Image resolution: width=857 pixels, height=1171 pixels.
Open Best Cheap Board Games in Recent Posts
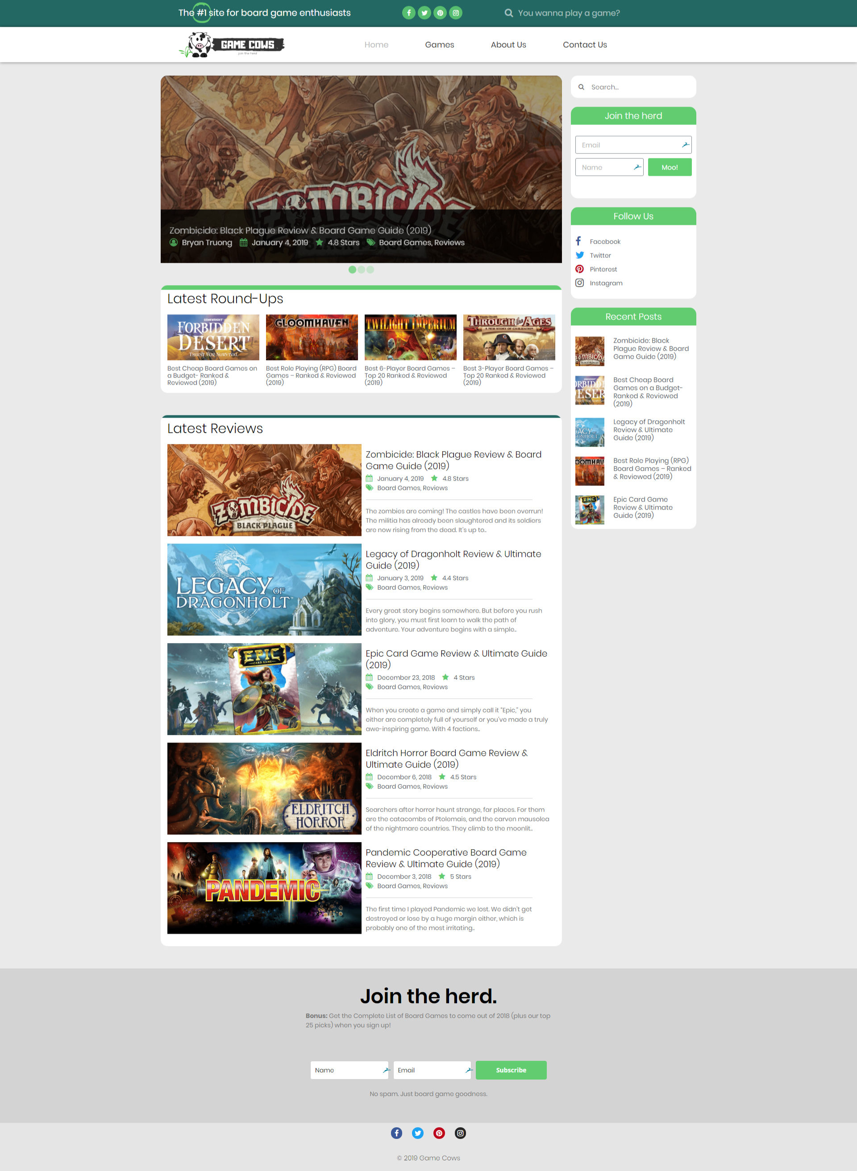pyautogui.click(x=648, y=391)
